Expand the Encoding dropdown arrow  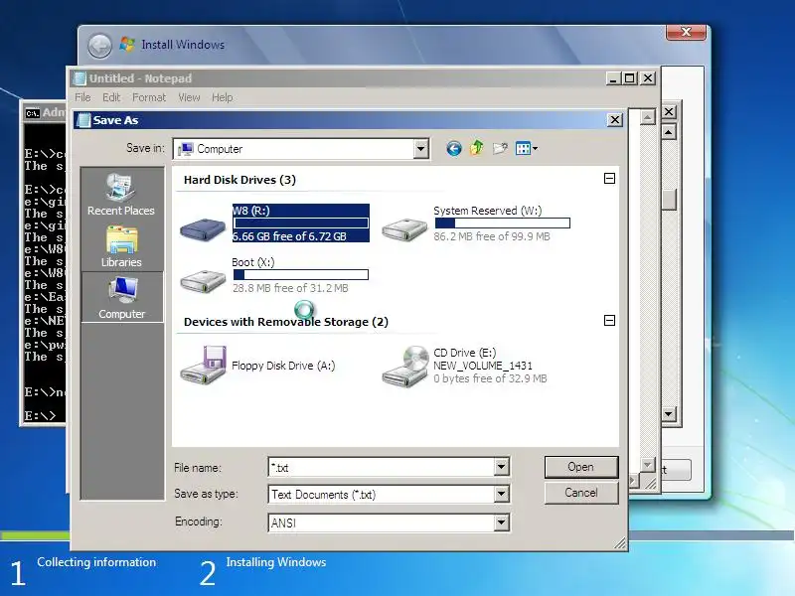(x=501, y=522)
